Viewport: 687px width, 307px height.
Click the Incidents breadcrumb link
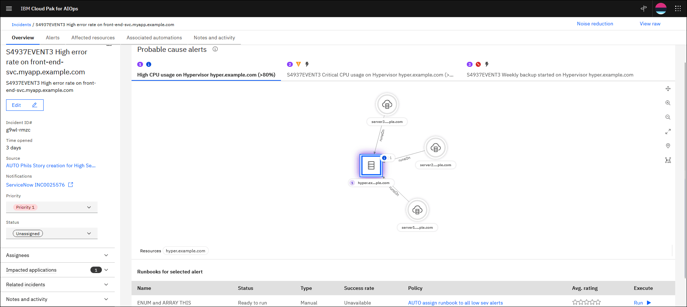click(x=21, y=25)
